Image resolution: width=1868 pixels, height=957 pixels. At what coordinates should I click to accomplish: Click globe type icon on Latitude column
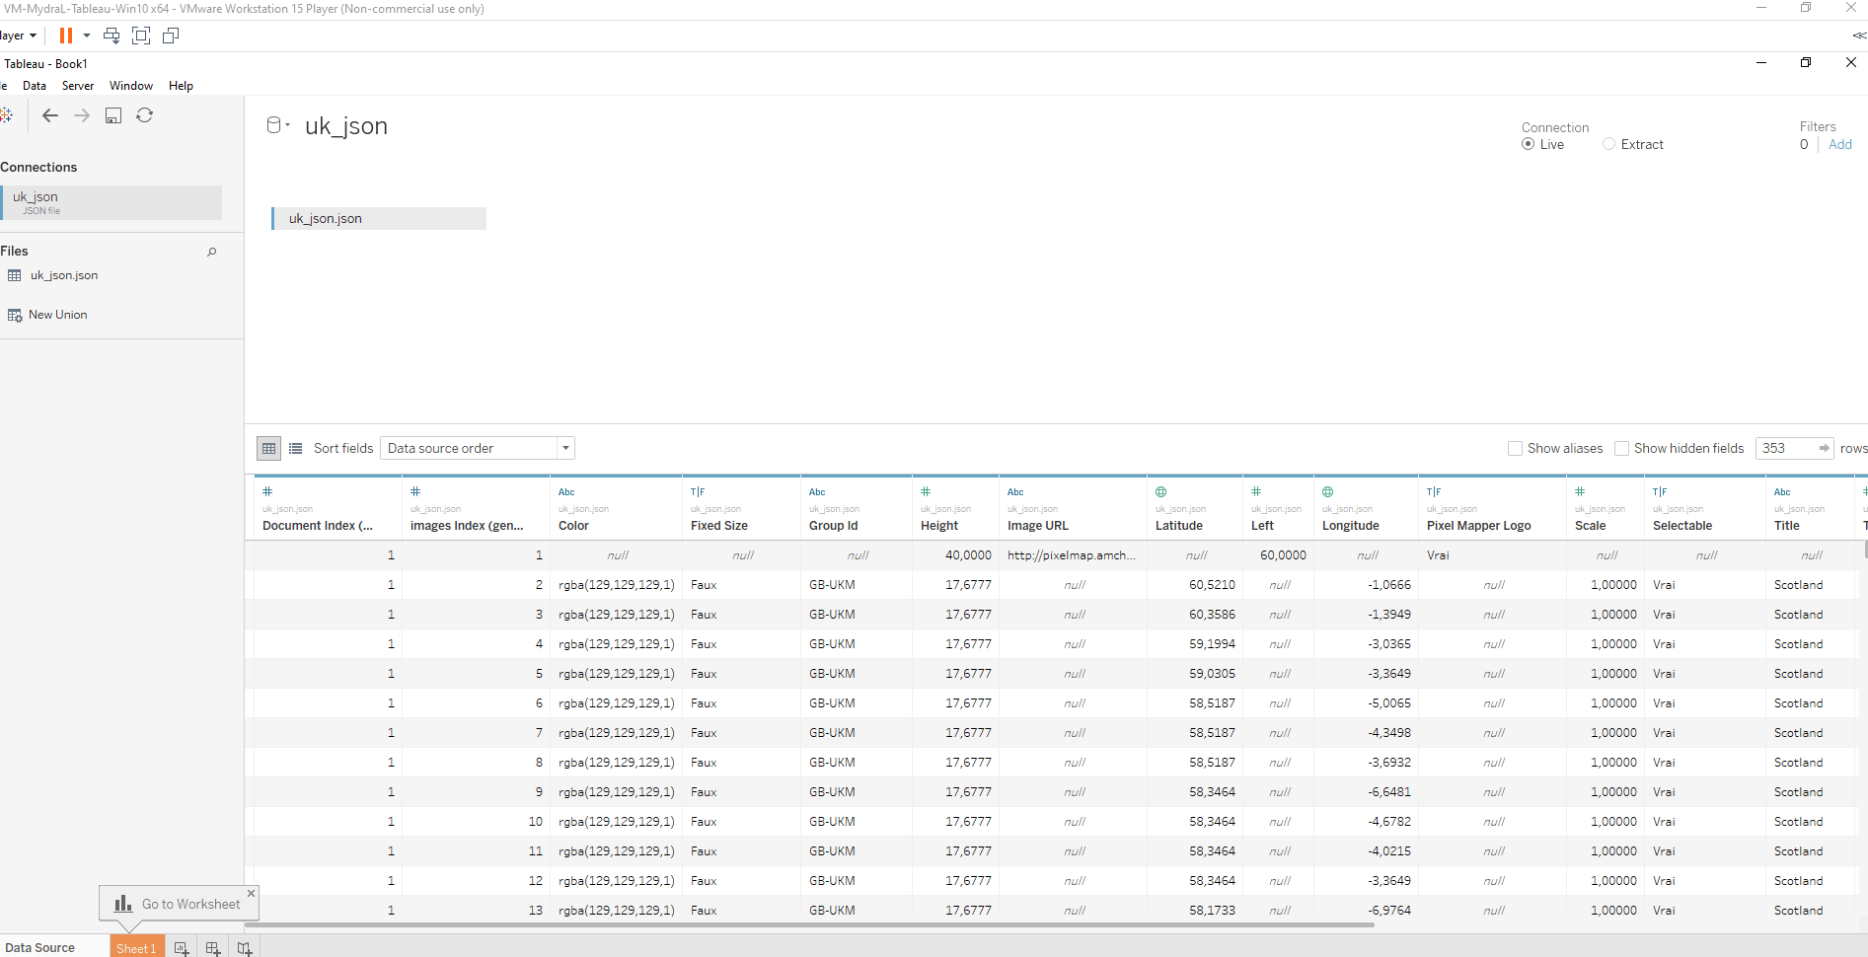click(1161, 491)
